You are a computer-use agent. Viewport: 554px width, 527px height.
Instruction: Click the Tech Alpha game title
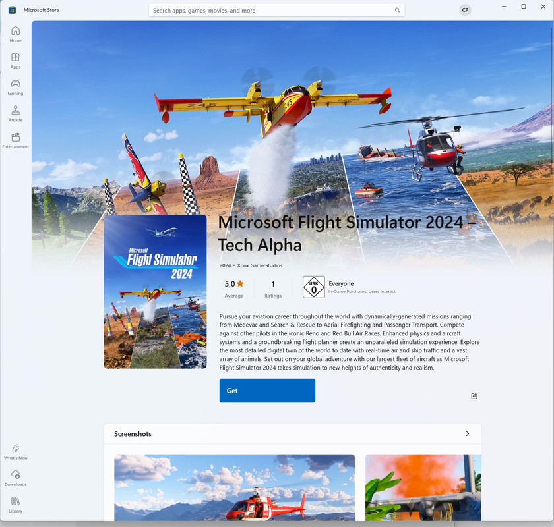click(x=348, y=233)
